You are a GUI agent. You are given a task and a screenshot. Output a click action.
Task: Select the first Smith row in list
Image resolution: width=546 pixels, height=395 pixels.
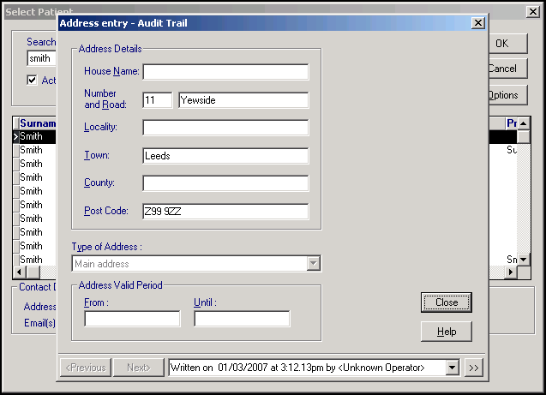tap(36, 136)
